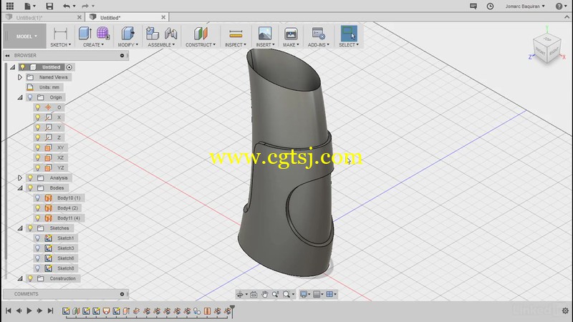Jump to the timeline end
Screen dimensions: 573x322
point(50,311)
